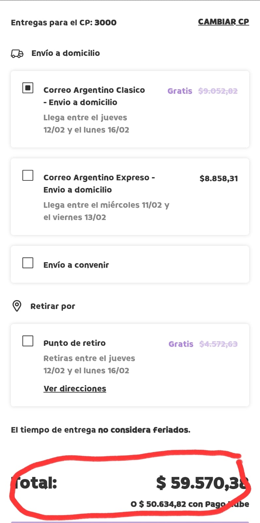Click the Pago Nube price text

[189, 504]
